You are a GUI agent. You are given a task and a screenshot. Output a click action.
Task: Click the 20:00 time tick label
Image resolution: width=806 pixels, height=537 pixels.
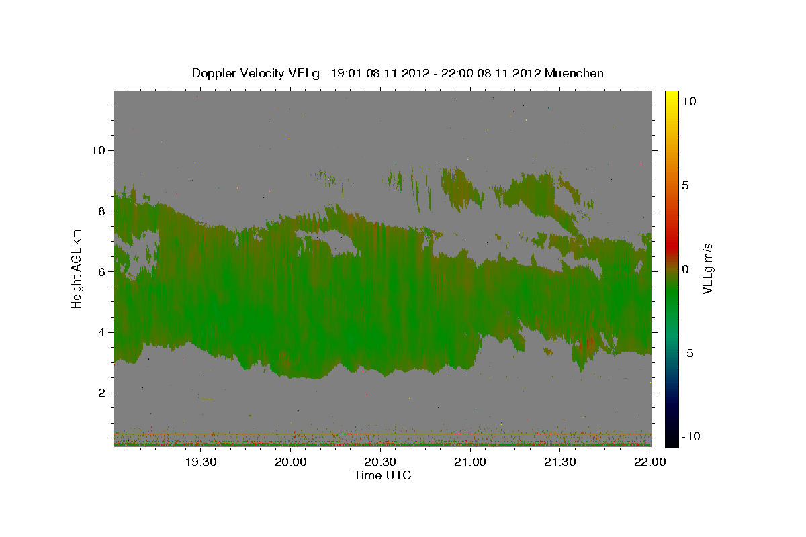point(291,462)
